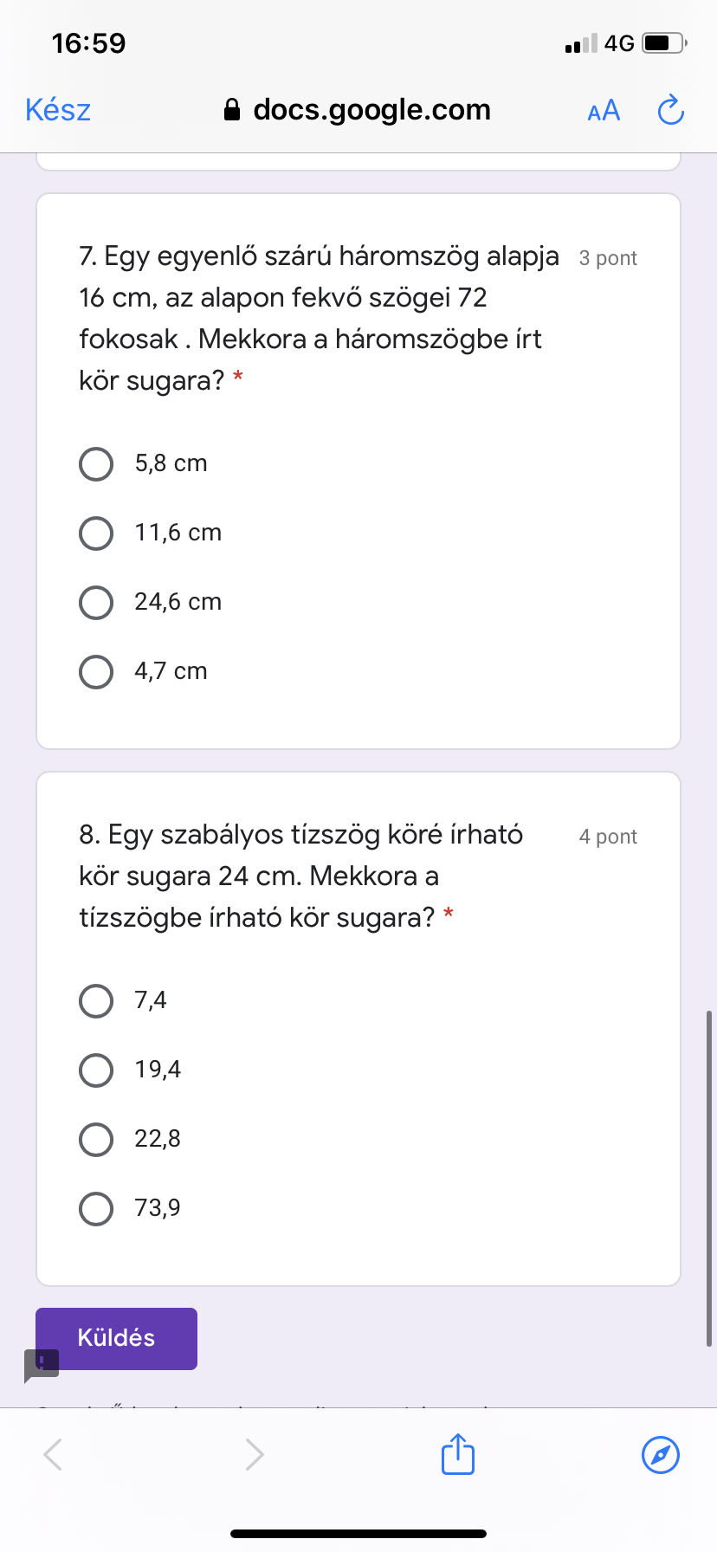Tap the reload page icon
The height and width of the screenshot is (1552, 717).
tap(670, 110)
